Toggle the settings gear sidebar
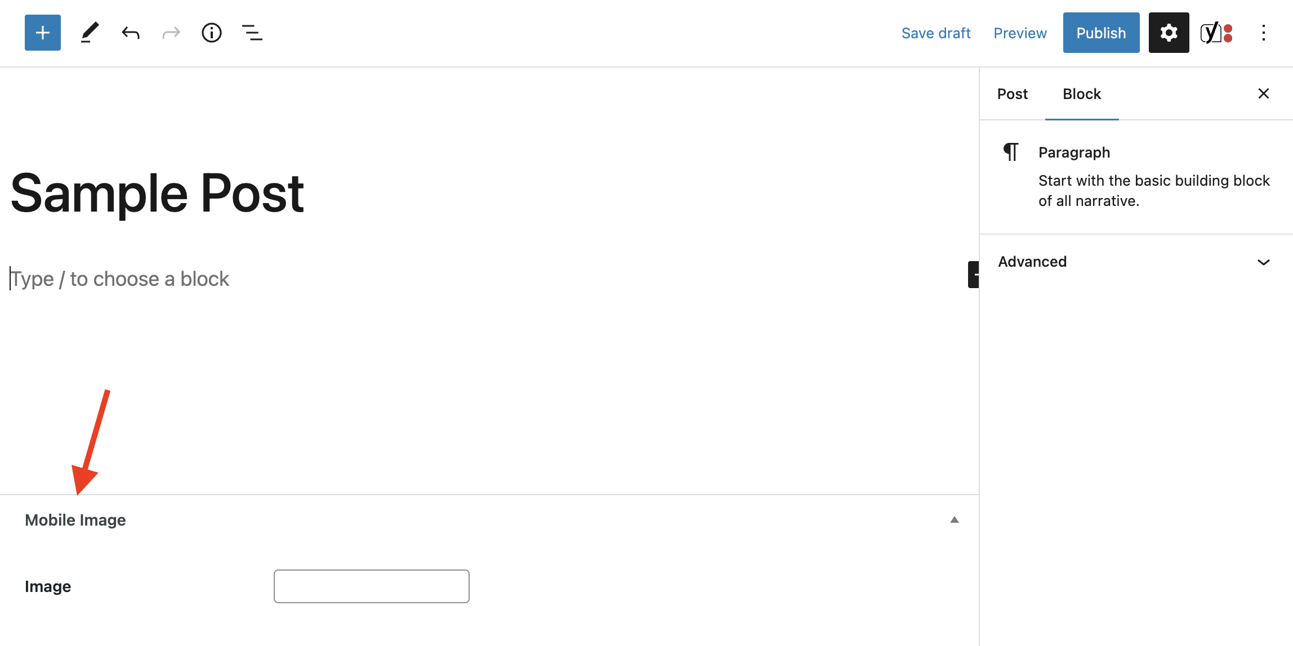Image resolution: width=1293 pixels, height=646 pixels. coord(1169,33)
